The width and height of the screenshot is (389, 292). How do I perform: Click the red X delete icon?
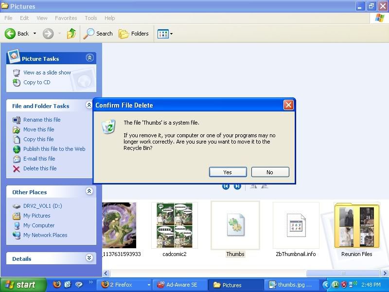[17, 169]
